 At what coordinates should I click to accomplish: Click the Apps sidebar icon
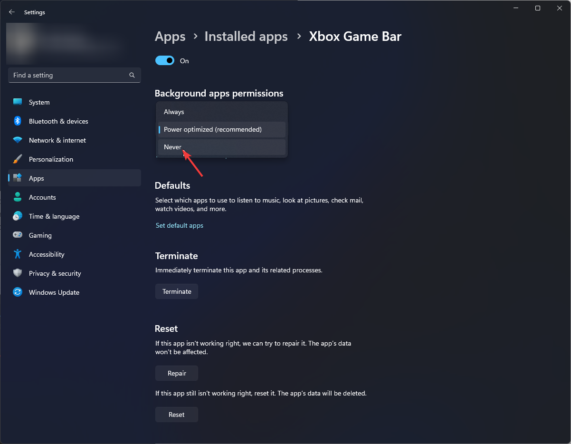coord(18,178)
